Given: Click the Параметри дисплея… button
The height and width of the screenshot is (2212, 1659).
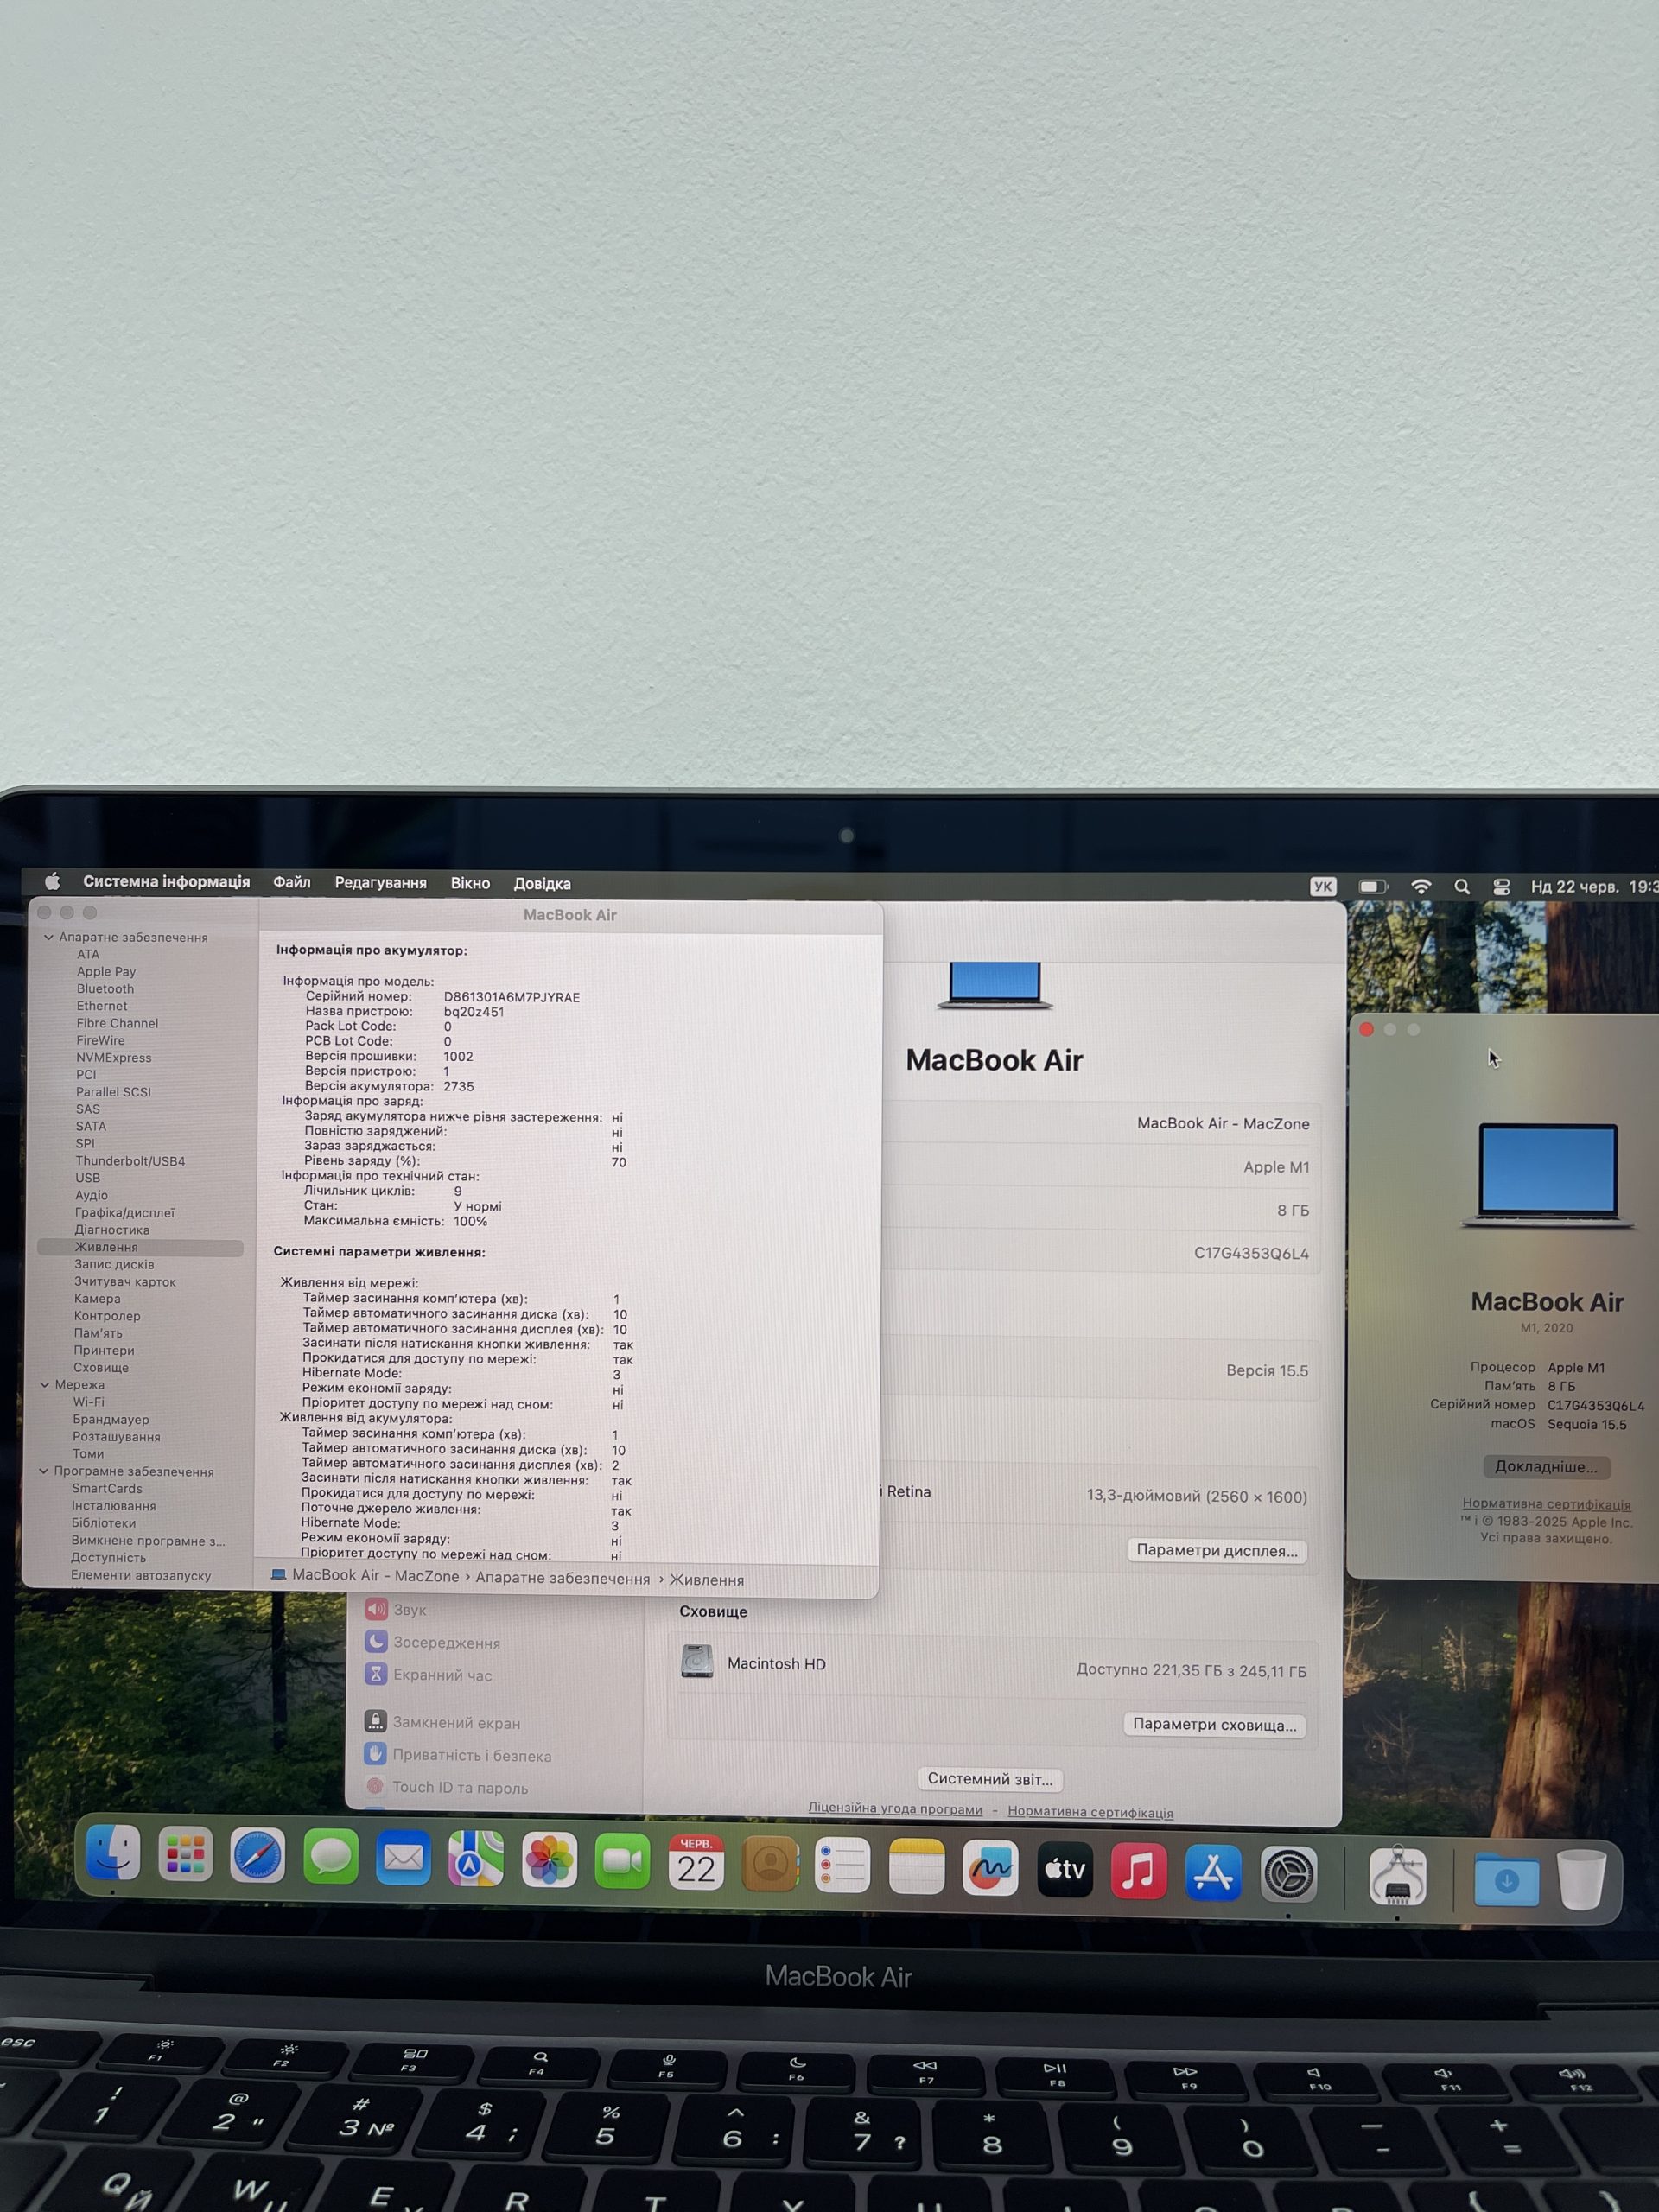Looking at the screenshot, I should 1217,1550.
